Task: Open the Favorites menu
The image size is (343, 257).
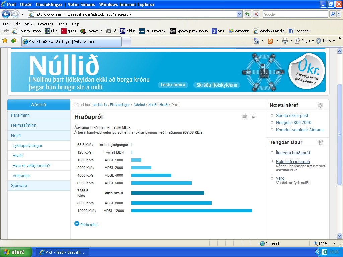Action: (x=45, y=24)
